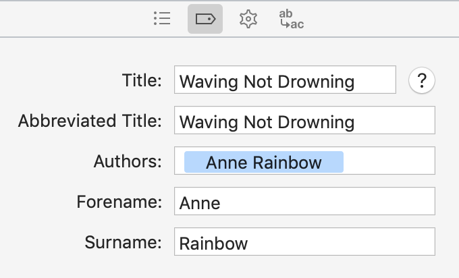Viewport: 459px width, 278px height.
Task: Click inside the Forename field
Action: click(x=304, y=201)
